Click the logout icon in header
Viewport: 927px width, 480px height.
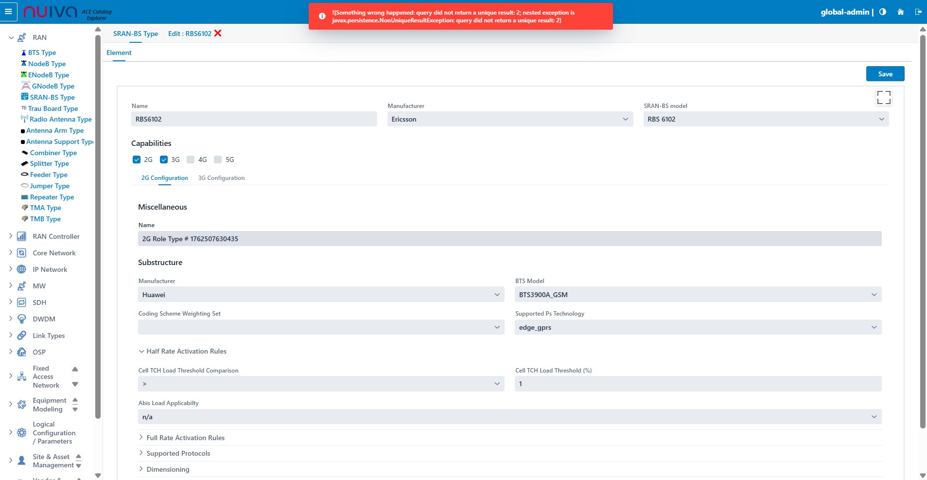pos(918,12)
